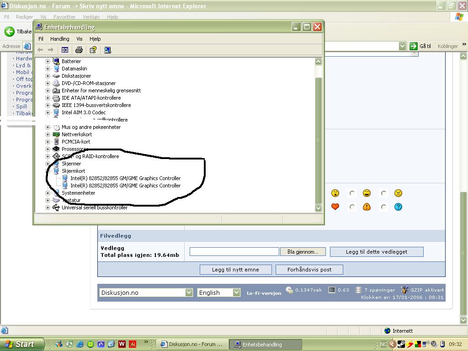Viewport: 468px width, 351px height.
Task: Click the first Intel 82852/82855 Graphics Controller device icon
Action: (65, 178)
